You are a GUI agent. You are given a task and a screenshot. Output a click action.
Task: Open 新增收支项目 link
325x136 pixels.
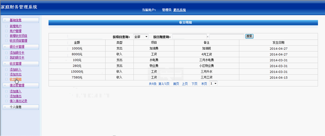point(19,36)
